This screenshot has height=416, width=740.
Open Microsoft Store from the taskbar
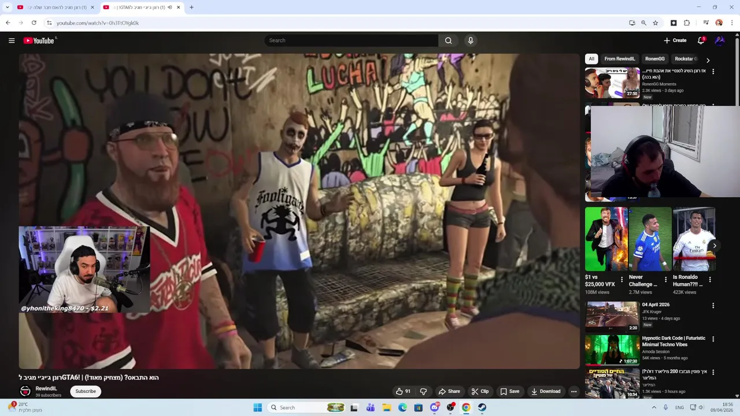[x=418, y=407]
